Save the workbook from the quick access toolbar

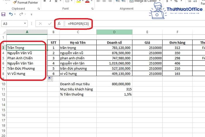(4, 14)
